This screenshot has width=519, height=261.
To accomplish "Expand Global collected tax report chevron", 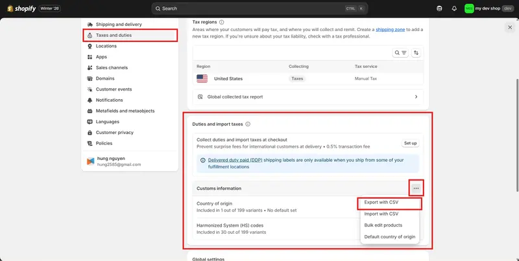I will pyautogui.click(x=416, y=96).
